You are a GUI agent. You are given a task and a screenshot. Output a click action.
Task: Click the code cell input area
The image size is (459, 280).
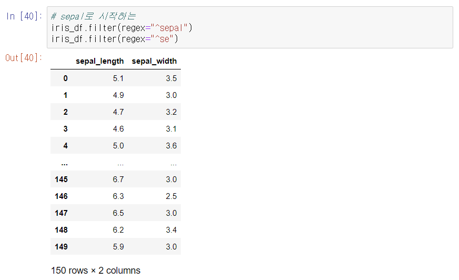tap(250, 27)
